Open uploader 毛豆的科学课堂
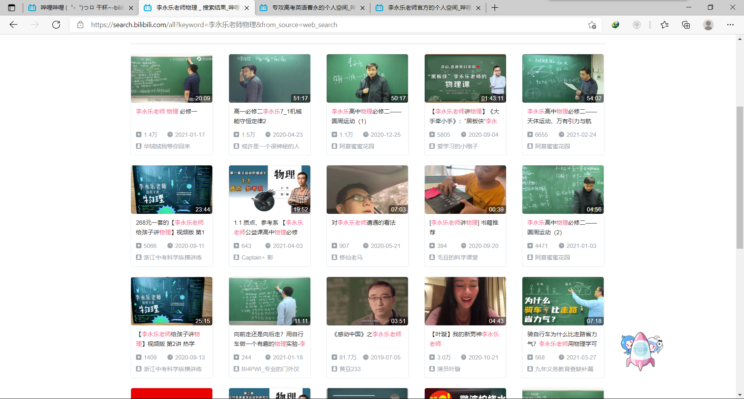 tap(458, 258)
